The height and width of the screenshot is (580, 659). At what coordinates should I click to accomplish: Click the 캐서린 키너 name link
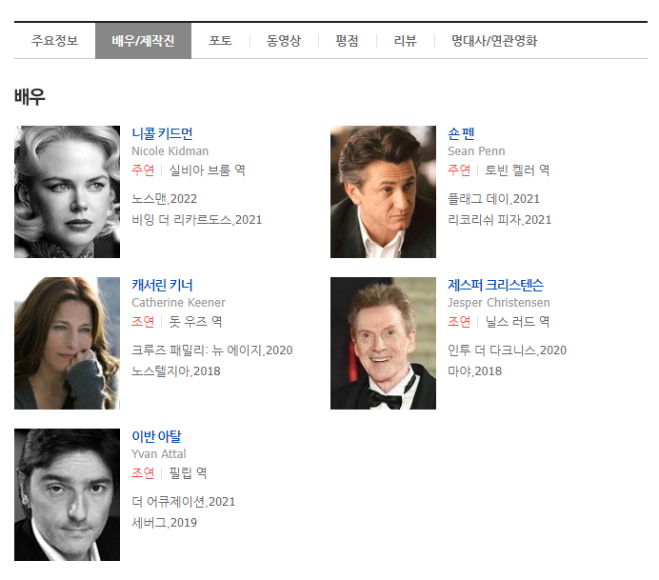162,285
